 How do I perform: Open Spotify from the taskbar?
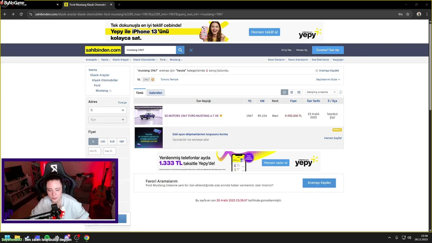47,238
